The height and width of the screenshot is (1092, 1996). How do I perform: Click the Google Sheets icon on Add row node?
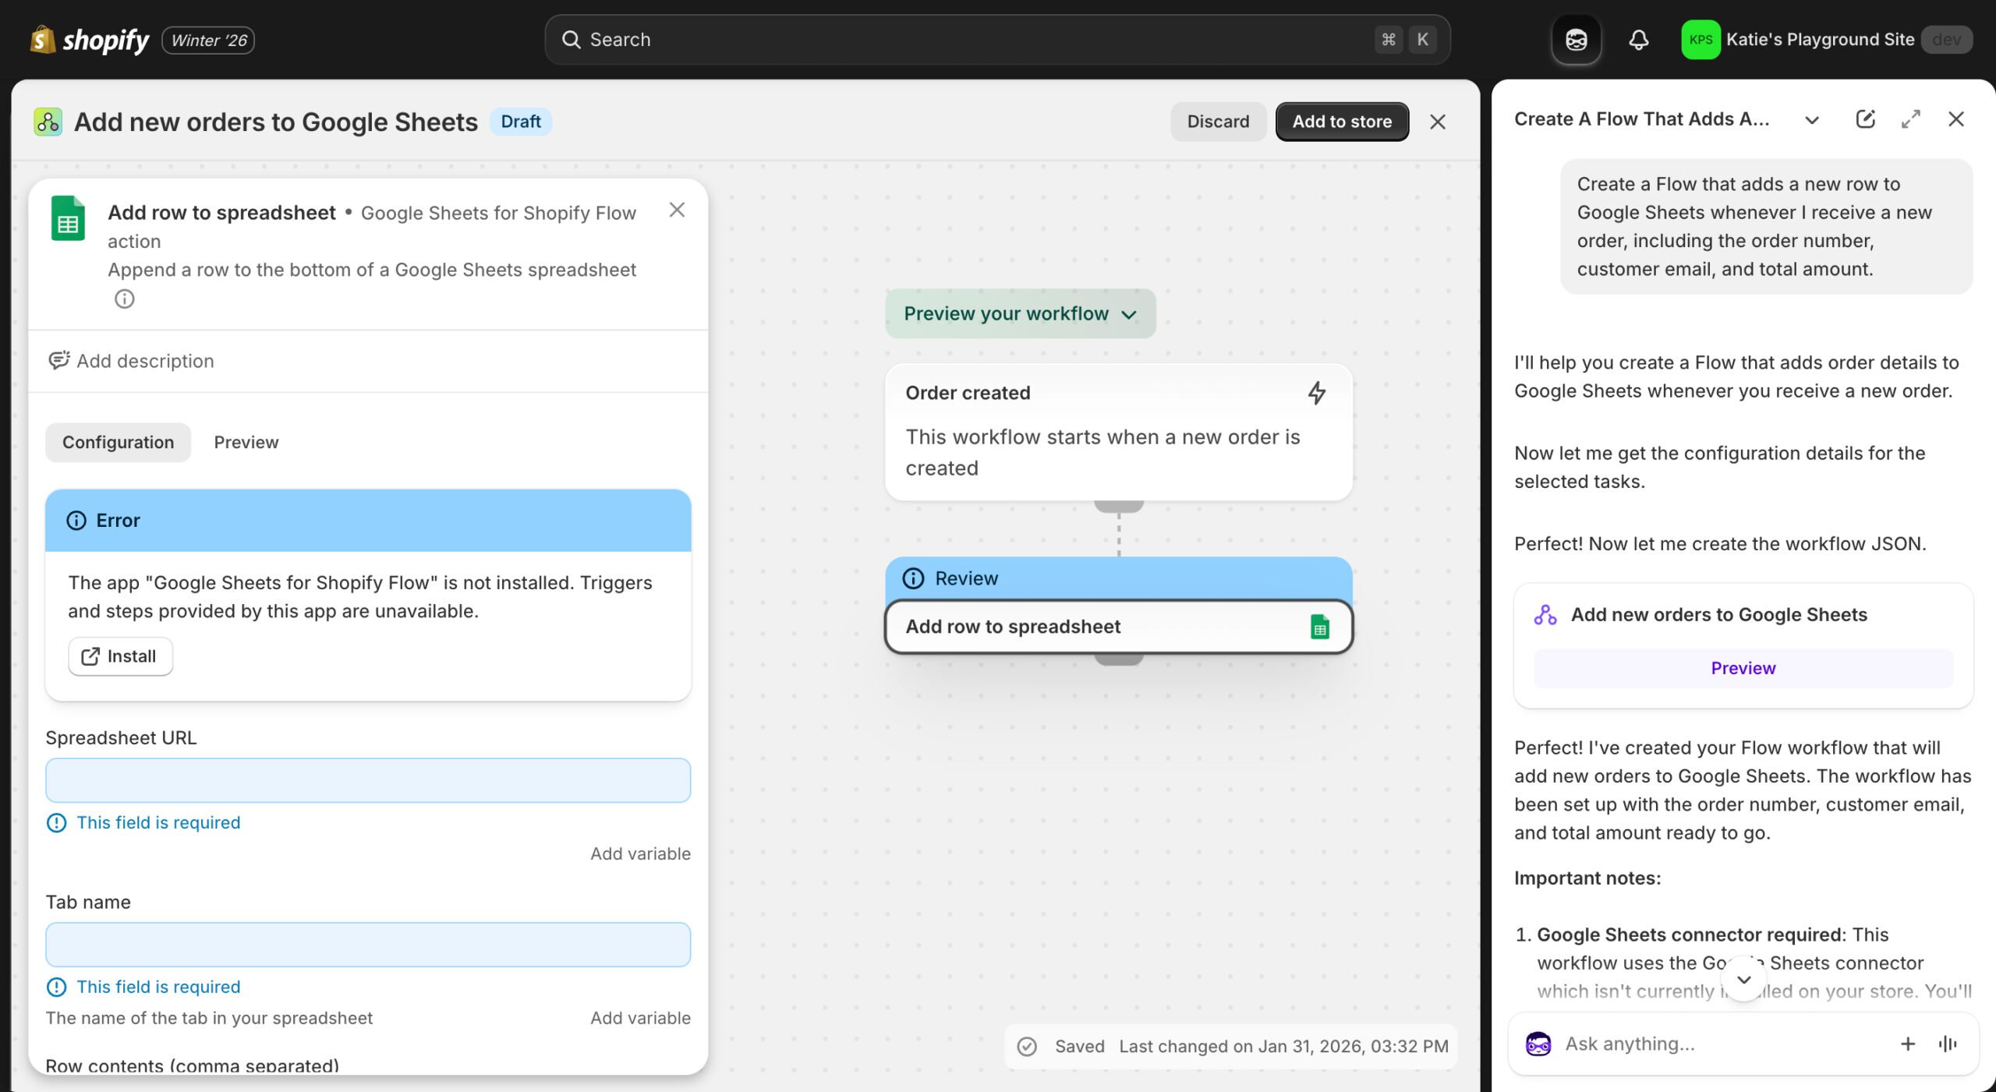[1319, 626]
